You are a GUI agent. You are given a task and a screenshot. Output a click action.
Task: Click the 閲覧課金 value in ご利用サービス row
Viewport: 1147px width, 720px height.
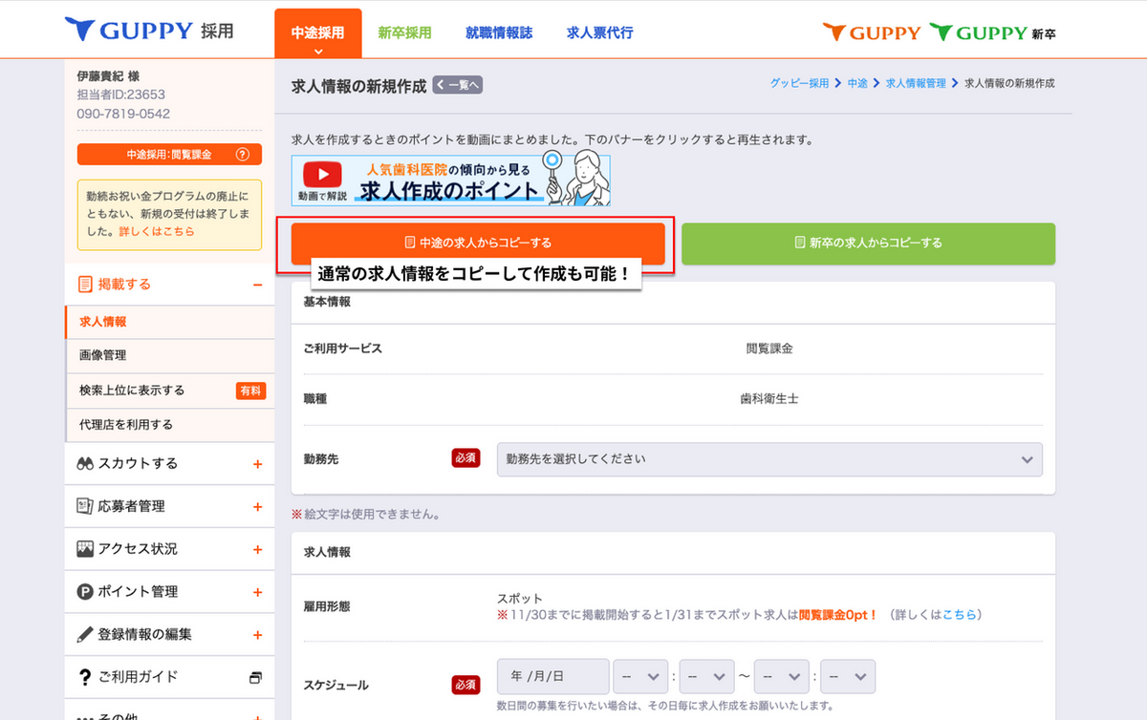pos(769,349)
